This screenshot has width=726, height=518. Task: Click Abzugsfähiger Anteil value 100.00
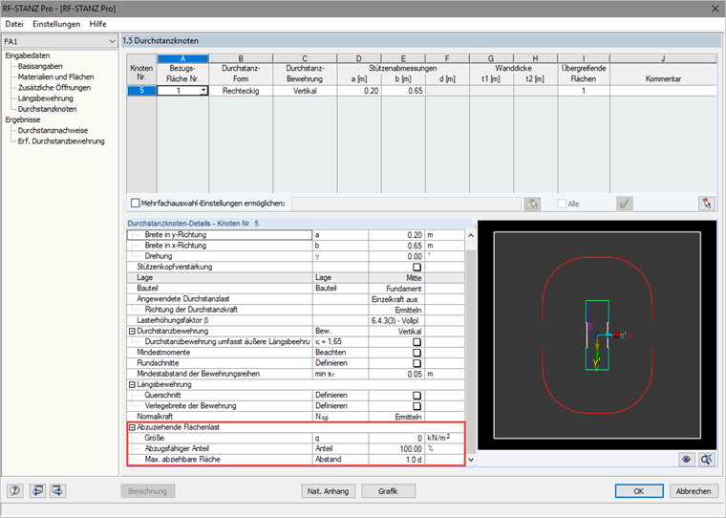[x=396, y=448]
